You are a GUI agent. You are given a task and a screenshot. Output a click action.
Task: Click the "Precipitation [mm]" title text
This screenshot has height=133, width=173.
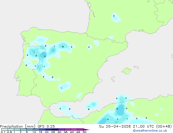[18, 126]
